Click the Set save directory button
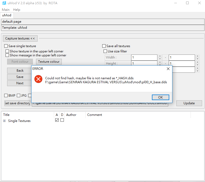This screenshot has height=182, width=205. click(x=17, y=103)
